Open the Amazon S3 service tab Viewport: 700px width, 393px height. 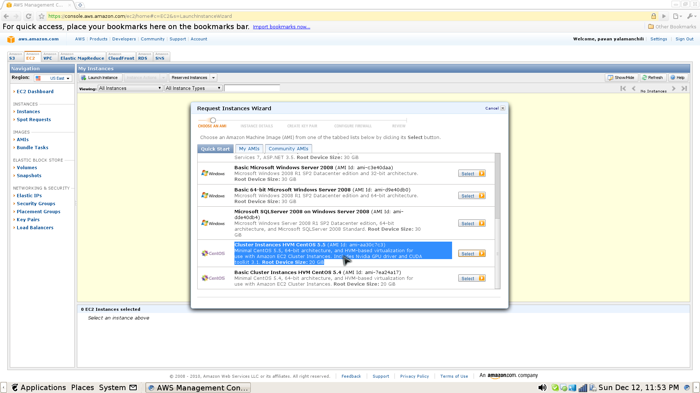coord(16,56)
